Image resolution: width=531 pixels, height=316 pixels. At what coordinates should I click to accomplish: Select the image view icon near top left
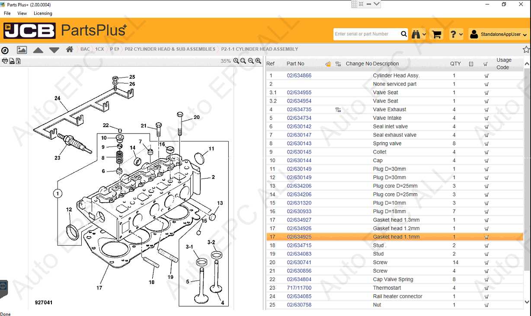coord(22,50)
